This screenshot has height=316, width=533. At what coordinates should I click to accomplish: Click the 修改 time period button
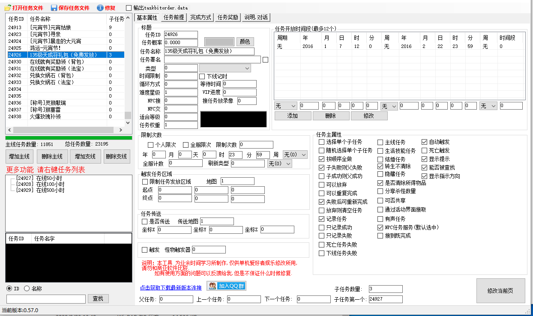pyautogui.click(x=369, y=116)
